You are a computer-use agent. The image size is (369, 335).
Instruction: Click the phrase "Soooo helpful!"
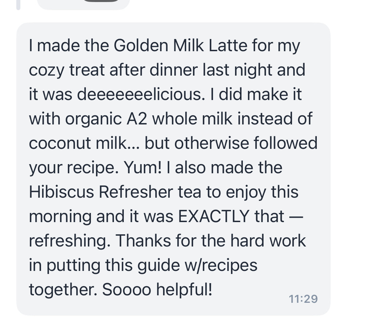click(157, 289)
